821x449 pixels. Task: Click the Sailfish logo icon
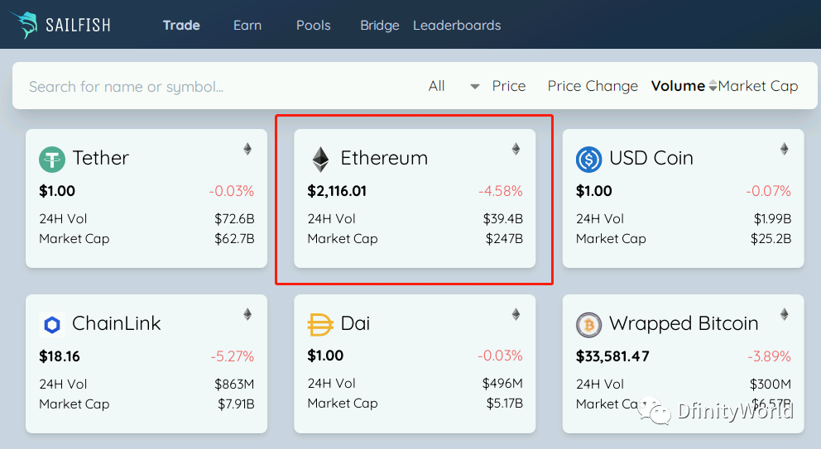tap(25, 25)
